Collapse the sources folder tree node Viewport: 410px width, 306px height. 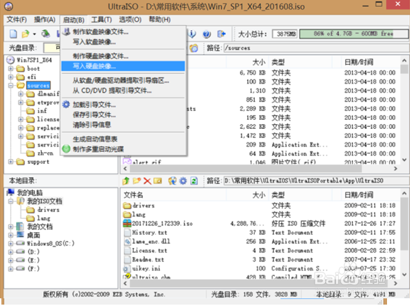coord(10,85)
